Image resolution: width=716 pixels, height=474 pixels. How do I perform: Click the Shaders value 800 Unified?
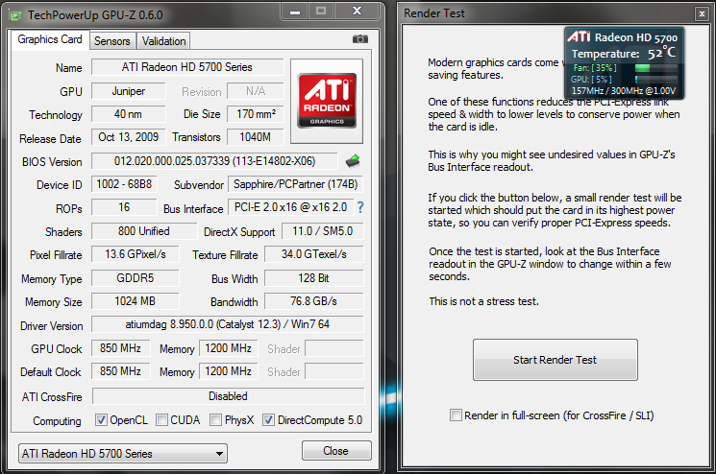pos(144,231)
